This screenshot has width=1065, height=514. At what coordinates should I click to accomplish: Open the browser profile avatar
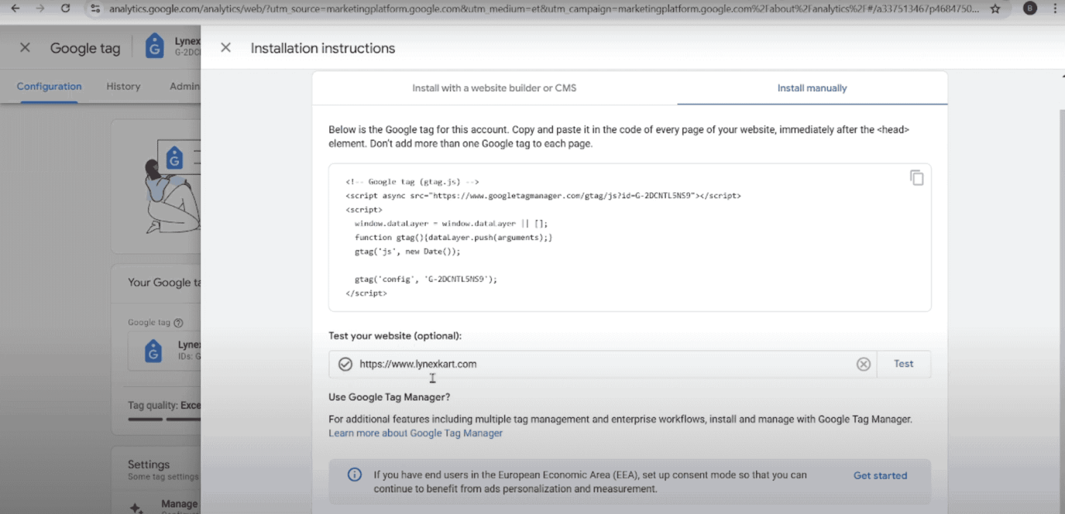[1030, 9]
